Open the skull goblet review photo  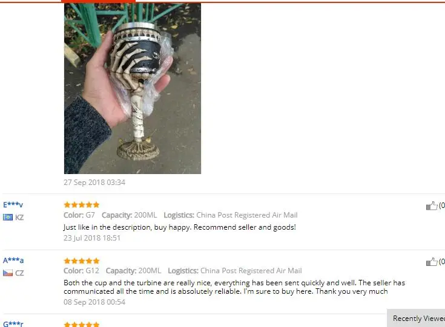click(x=133, y=88)
